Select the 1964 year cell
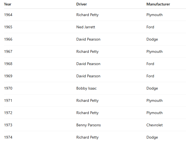186x147 pixels. tap(8, 15)
